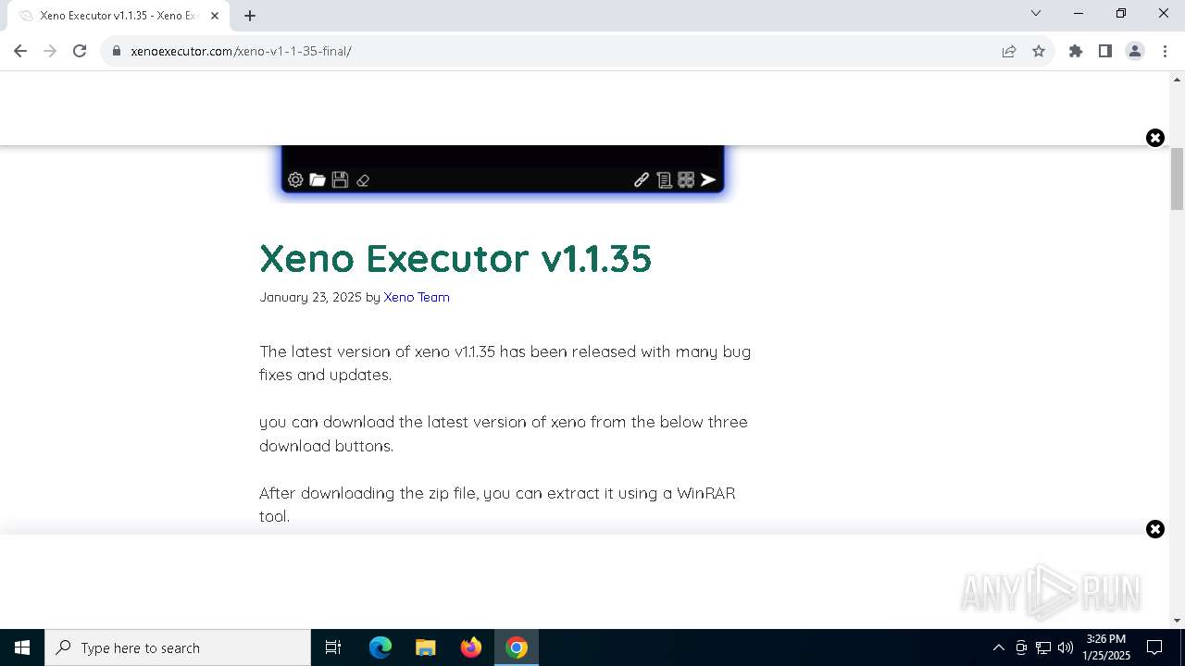Image resolution: width=1185 pixels, height=666 pixels.
Task: Open the taskbar clock showing 3:26 PM
Action: pyautogui.click(x=1106, y=647)
